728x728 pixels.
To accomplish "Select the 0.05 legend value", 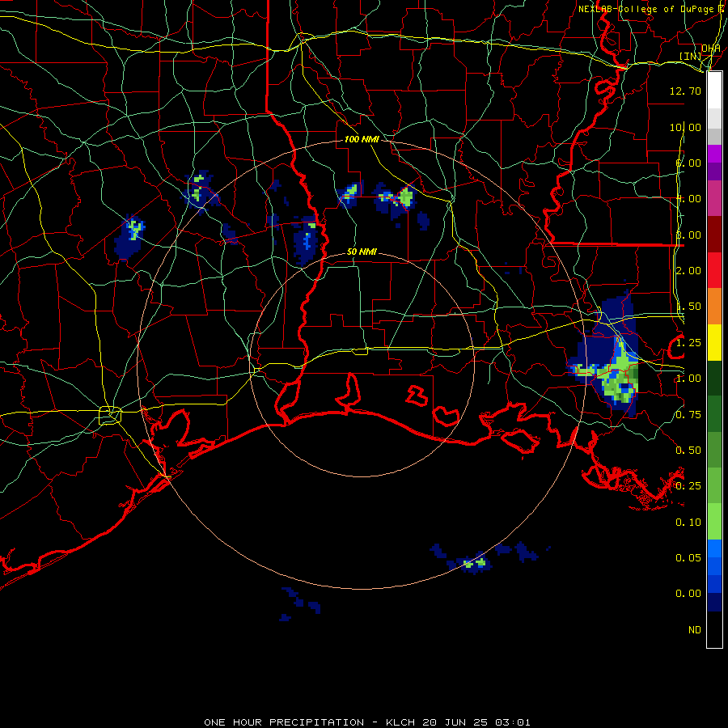I will (688, 557).
